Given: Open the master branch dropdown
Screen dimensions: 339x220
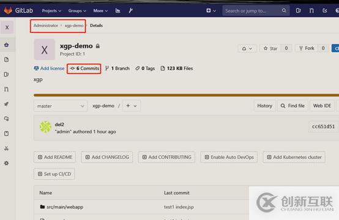Looking at the screenshot, I should click(61, 106).
